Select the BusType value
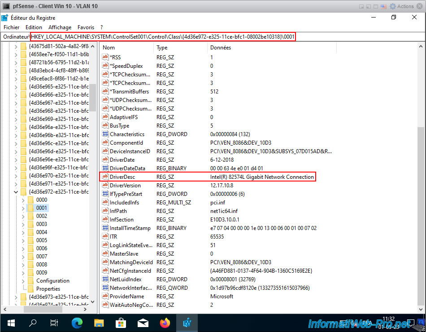426x332 pixels. [120, 125]
